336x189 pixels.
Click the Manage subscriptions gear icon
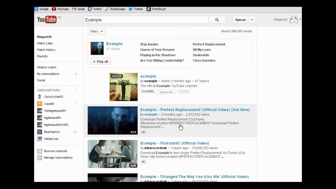click(39, 158)
